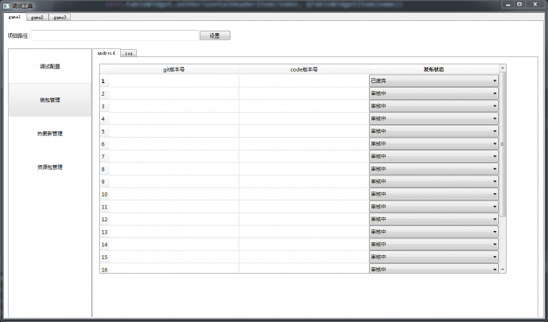Open the 发布状态 dropdown for row 5
Viewport: 548px width, 322px height.
(434, 131)
